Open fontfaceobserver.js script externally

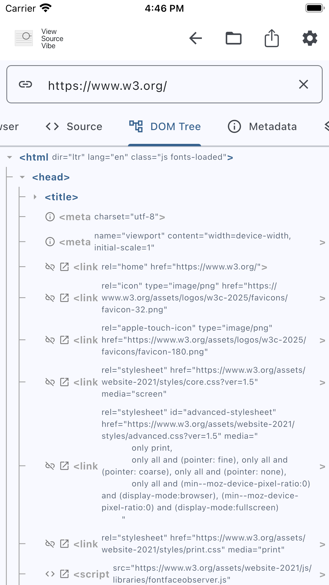coord(64,574)
